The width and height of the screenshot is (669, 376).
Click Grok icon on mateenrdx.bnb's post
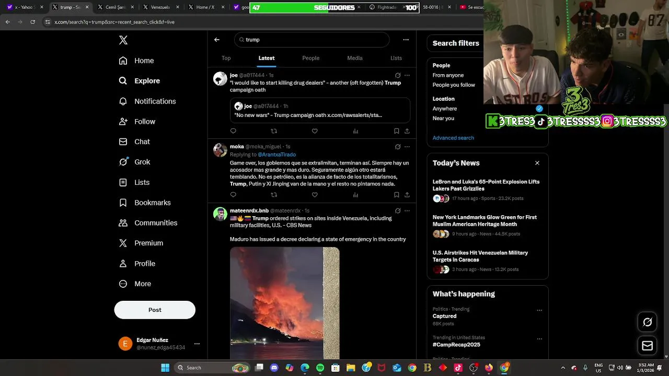(x=398, y=211)
